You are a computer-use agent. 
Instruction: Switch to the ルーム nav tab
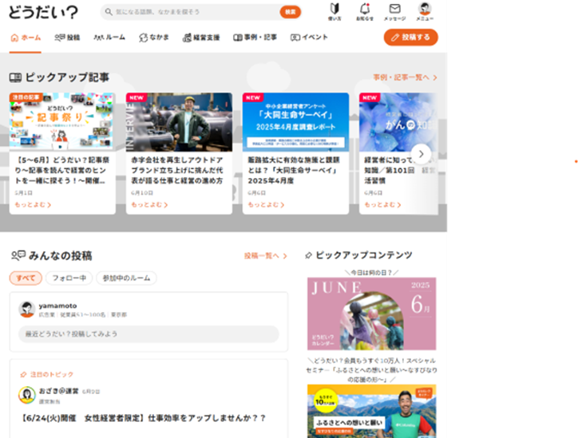point(109,37)
